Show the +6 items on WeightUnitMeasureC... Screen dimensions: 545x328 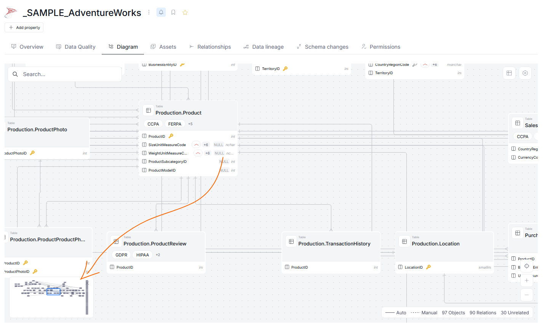click(x=208, y=153)
